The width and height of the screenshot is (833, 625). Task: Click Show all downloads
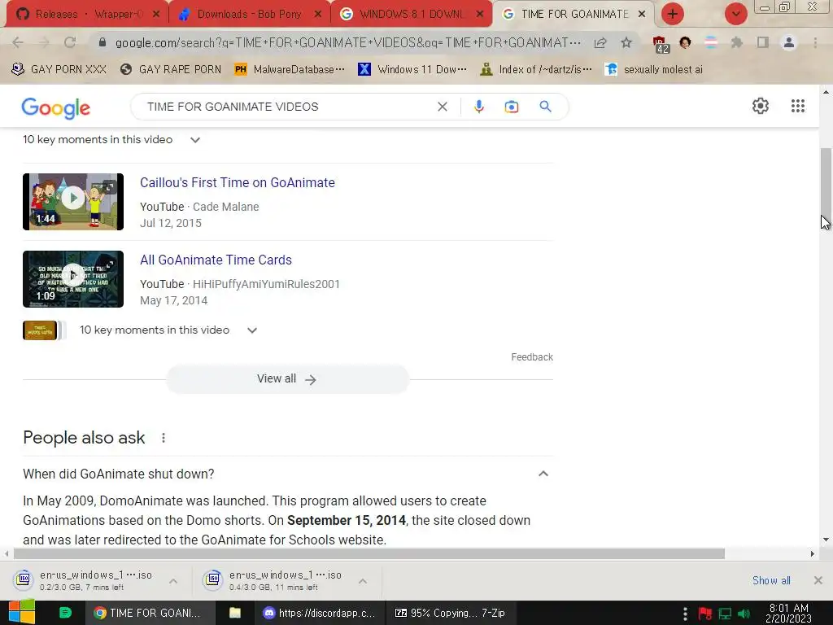pyautogui.click(x=771, y=580)
